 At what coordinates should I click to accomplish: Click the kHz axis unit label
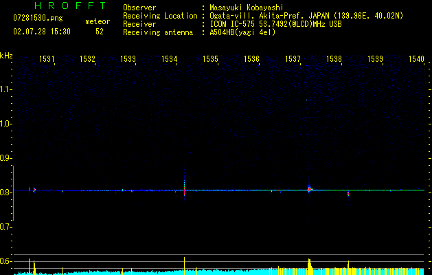[6, 56]
